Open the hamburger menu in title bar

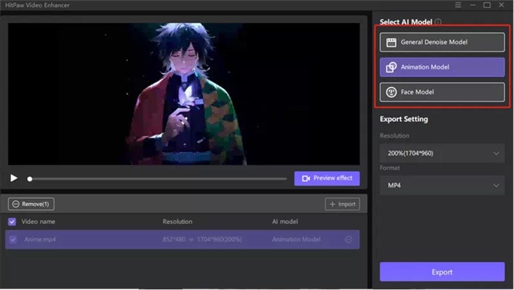coord(458,5)
